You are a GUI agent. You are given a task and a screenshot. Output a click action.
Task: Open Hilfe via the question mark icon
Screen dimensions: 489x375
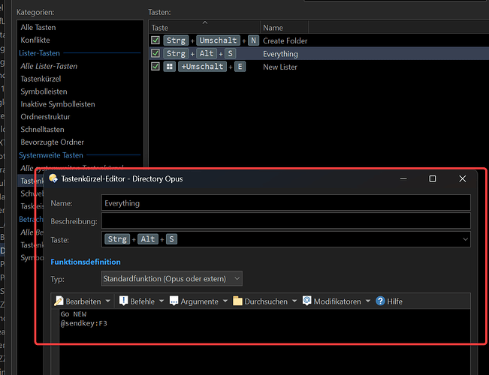coord(381,301)
